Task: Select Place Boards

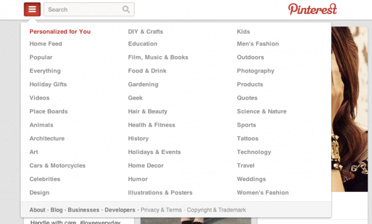Action: point(49,111)
